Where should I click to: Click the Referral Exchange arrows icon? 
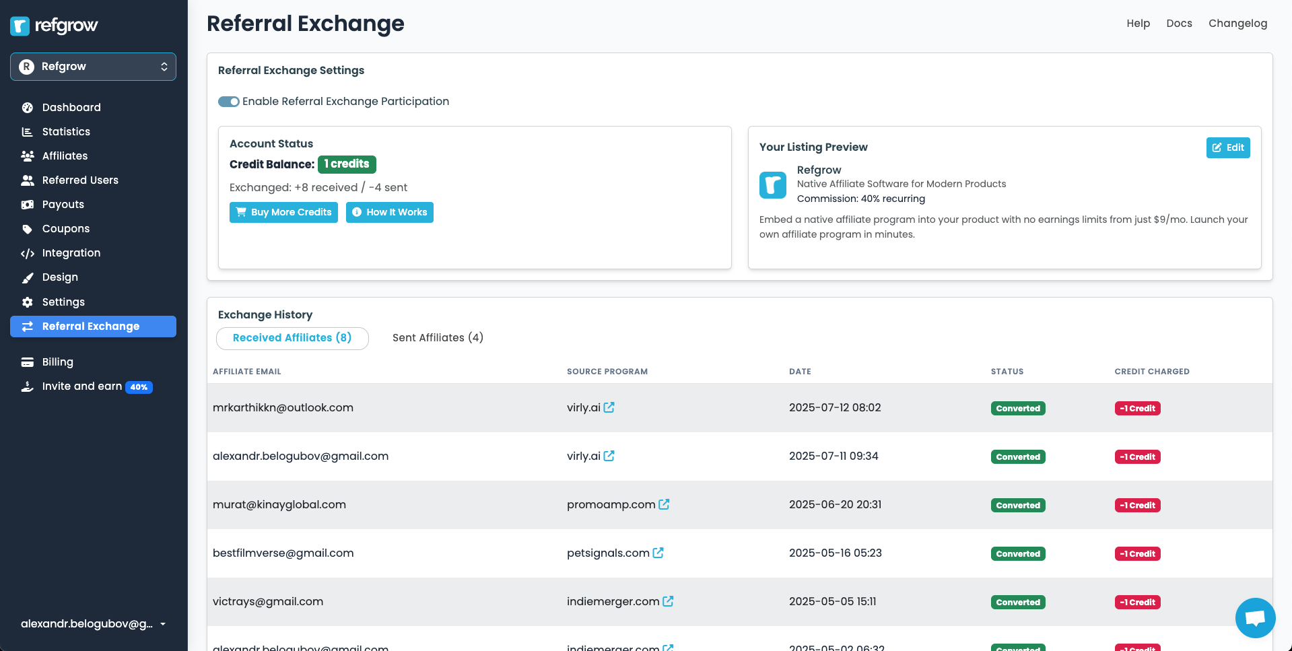pos(28,327)
